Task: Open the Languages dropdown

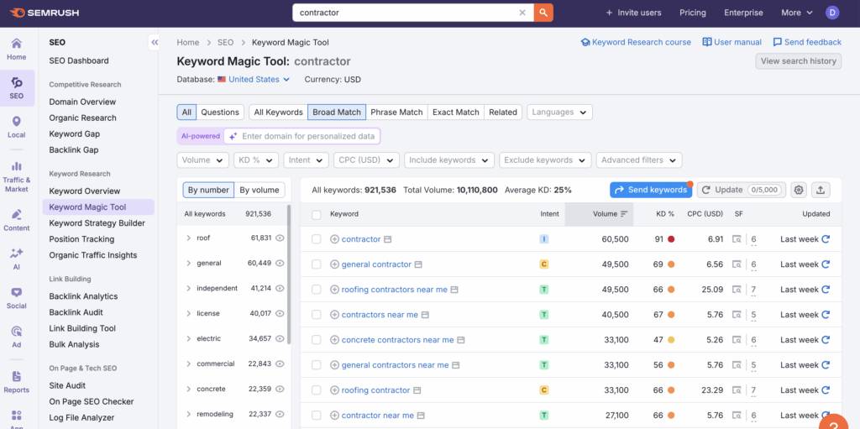Action: click(x=559, y=112)
